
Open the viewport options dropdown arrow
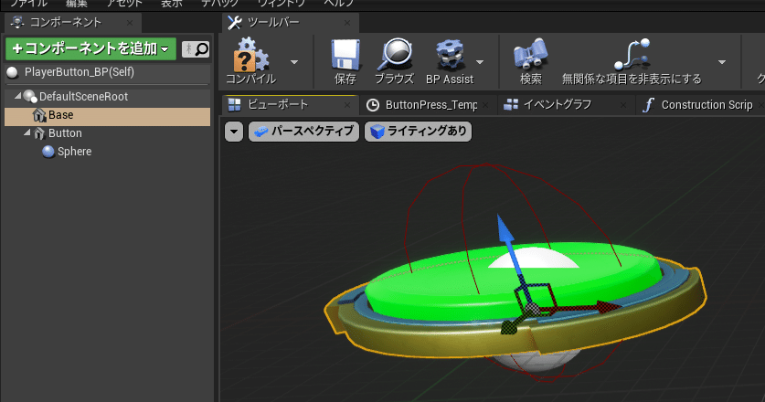[x=234, y=132]
